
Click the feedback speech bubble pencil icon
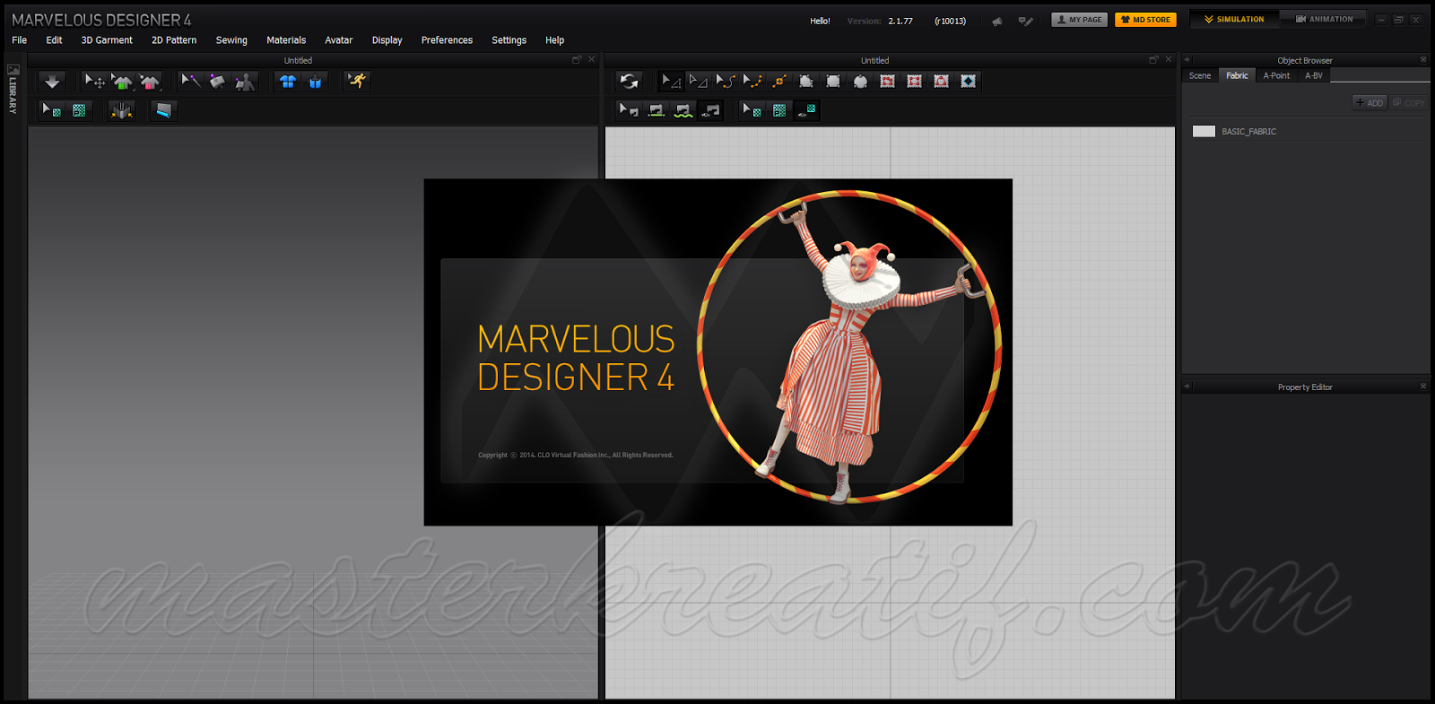[1025, 21]
